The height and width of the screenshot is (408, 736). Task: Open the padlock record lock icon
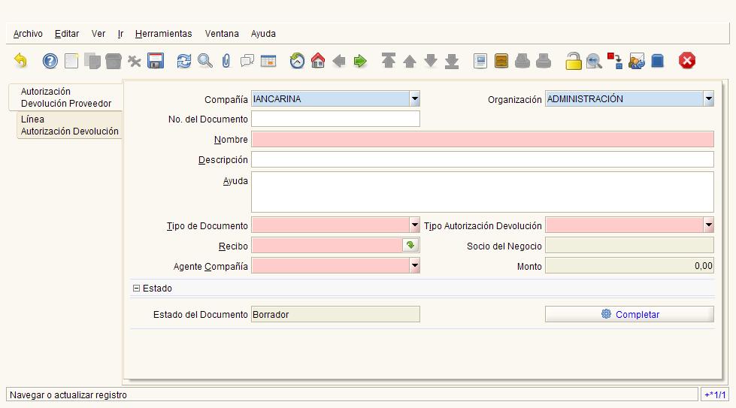pyautogui.click(x=573, y=61)
